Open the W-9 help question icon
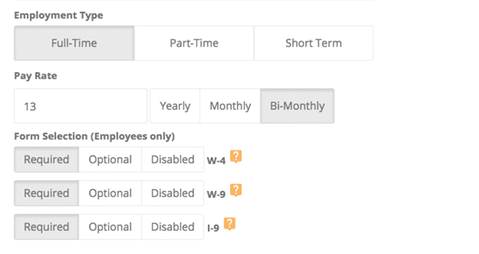 pyautogui.click(x=236, y=191)
